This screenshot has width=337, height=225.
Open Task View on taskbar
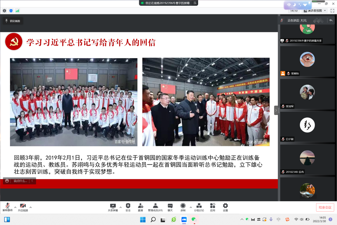pyautogui.click(x=163, y=220)
